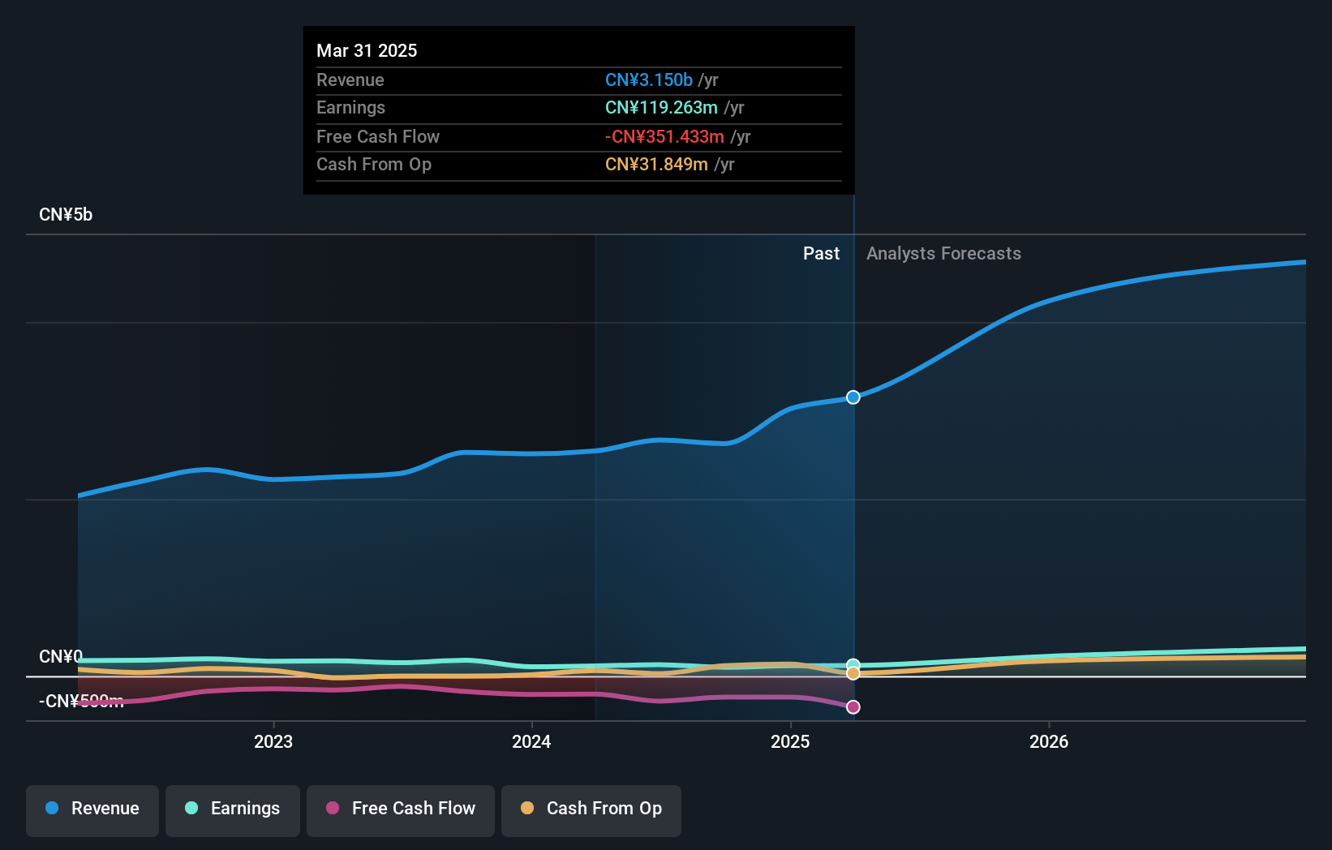Click the Cash From Op label in tooltip

click(374, 165)
